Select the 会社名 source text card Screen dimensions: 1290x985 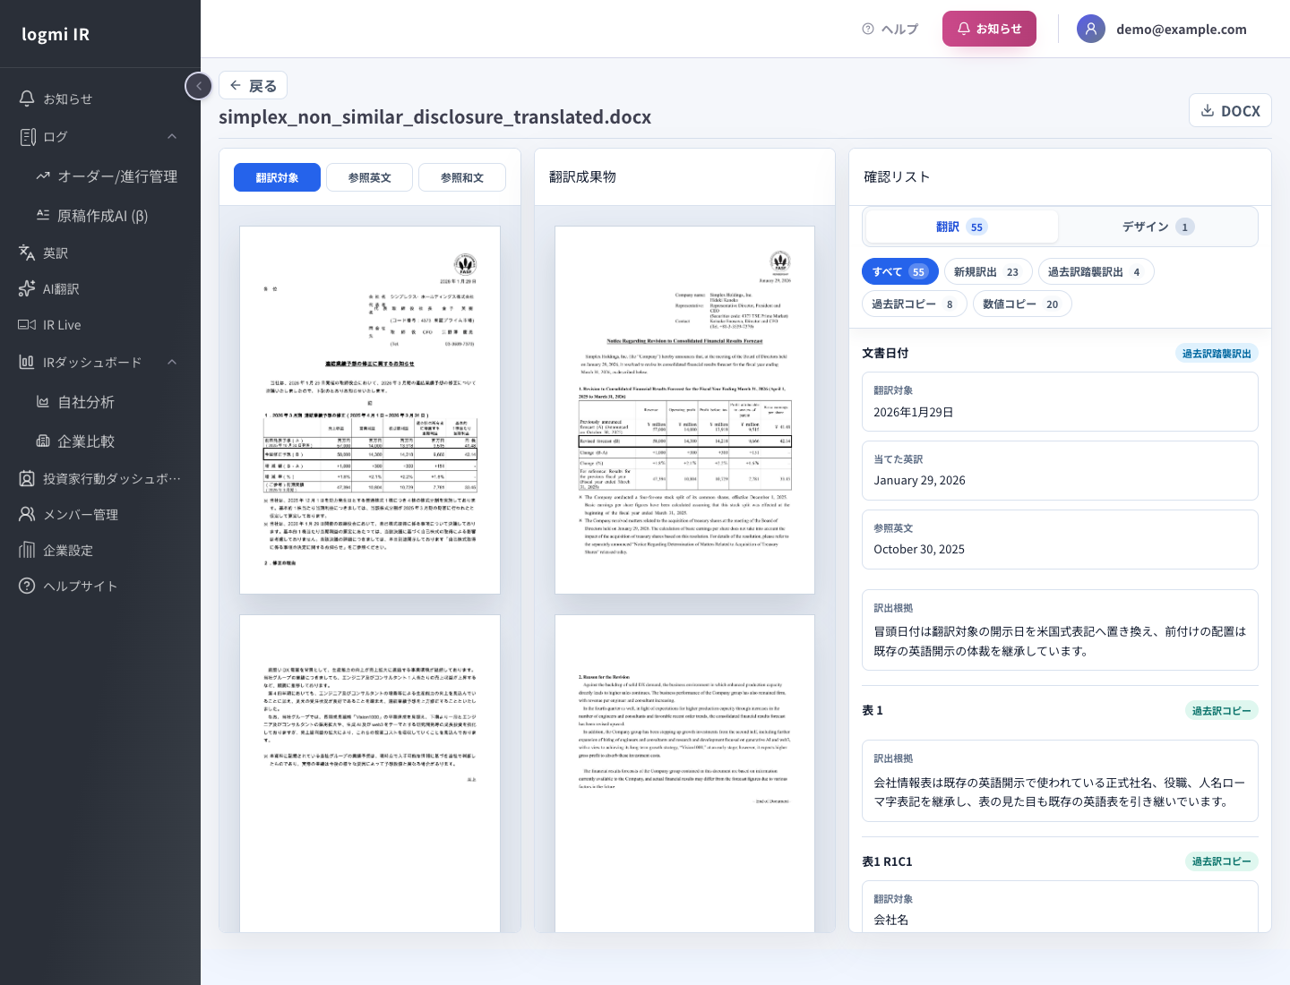click(1060, 907)
